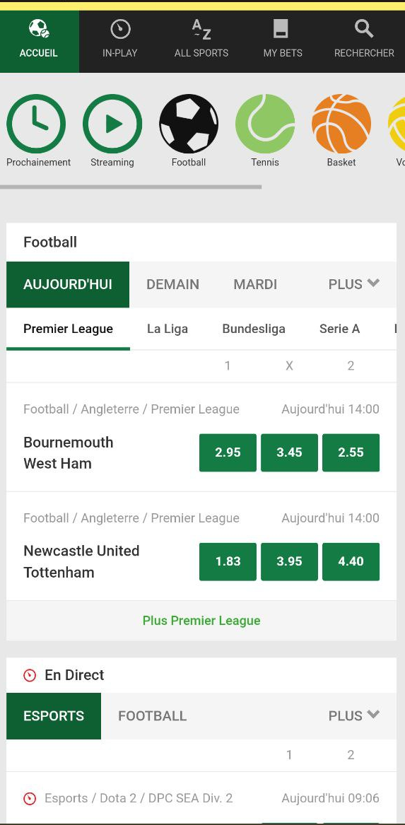Switch to the DEMAIN tab

click(172, 284)
